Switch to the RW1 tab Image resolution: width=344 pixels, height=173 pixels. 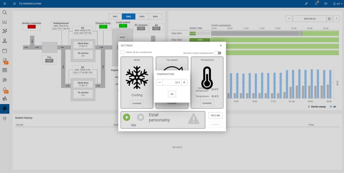tap(115, 17)
